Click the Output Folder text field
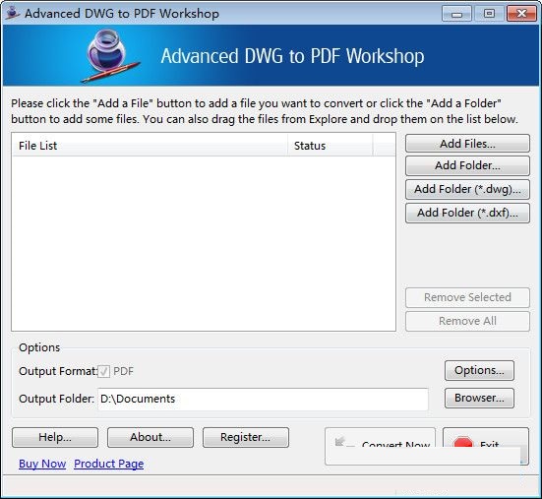542x499 pixels. coord(263,399)
